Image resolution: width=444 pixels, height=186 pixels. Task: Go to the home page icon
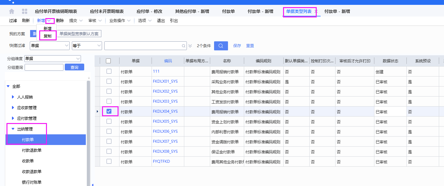(12, 11)
